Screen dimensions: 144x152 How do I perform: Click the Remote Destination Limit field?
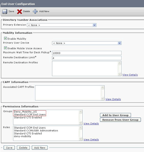tap(87, 58)
